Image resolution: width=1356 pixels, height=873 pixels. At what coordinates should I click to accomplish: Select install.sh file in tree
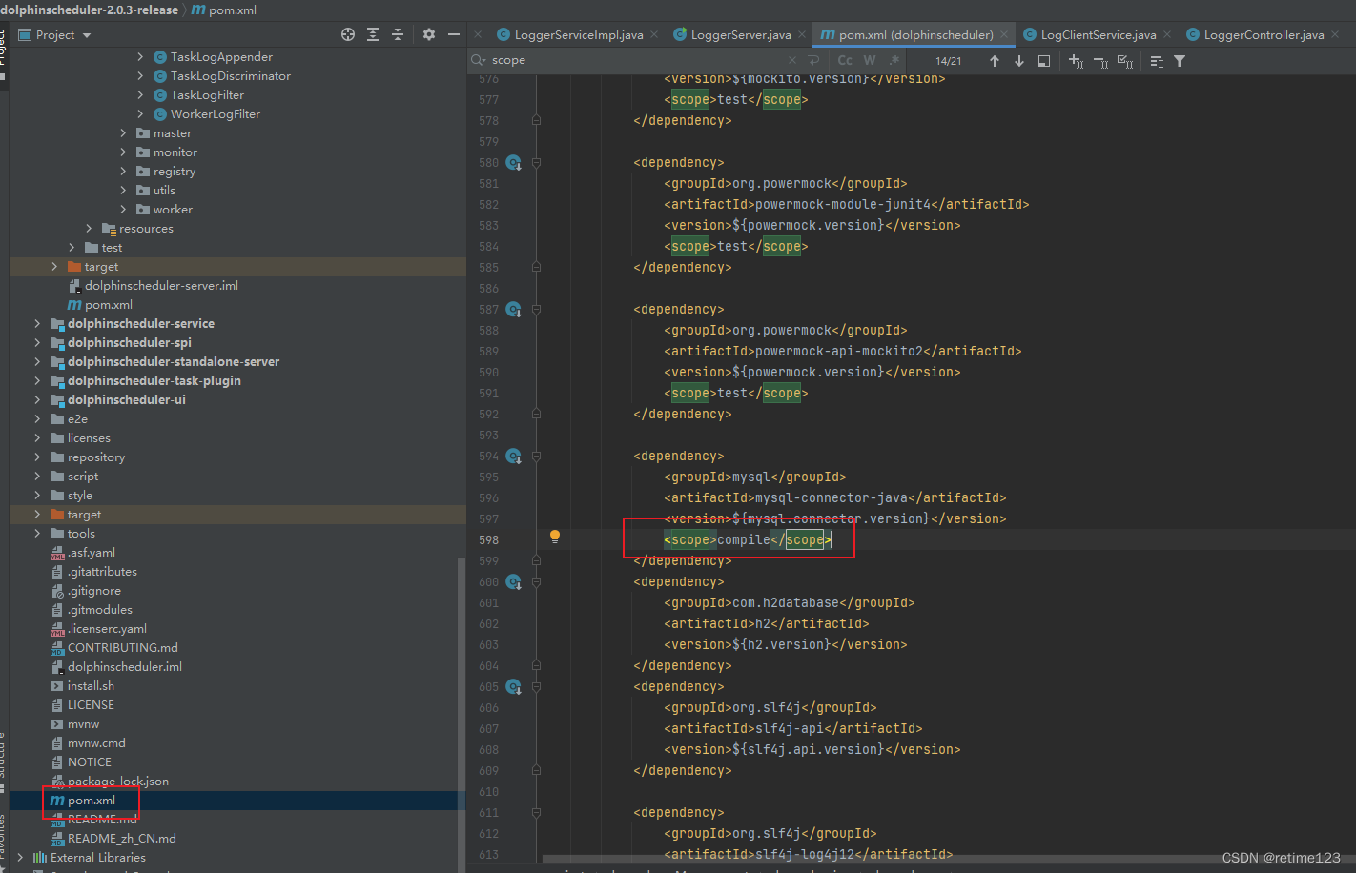click(x=91, y=686)
